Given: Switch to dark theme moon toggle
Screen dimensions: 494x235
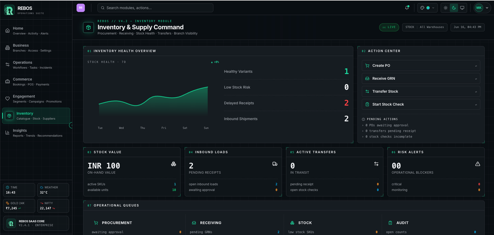Looking at the screenshot, I should [x=454, y=8].
